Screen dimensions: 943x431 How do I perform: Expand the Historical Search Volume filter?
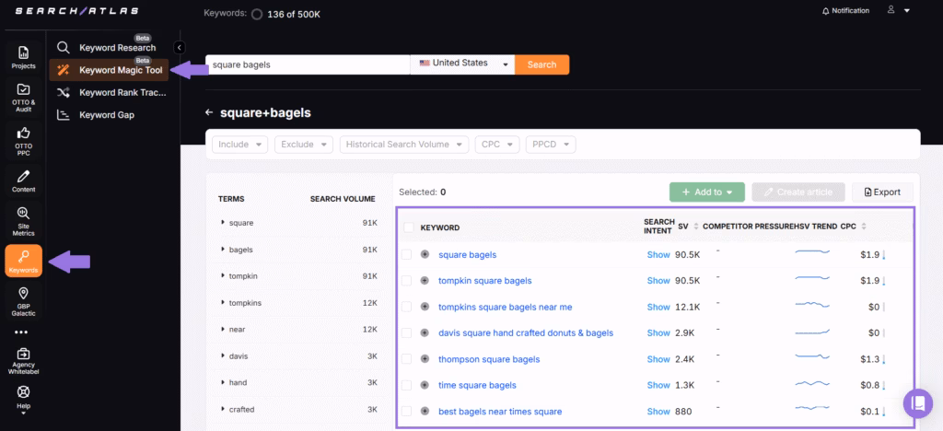402,145
